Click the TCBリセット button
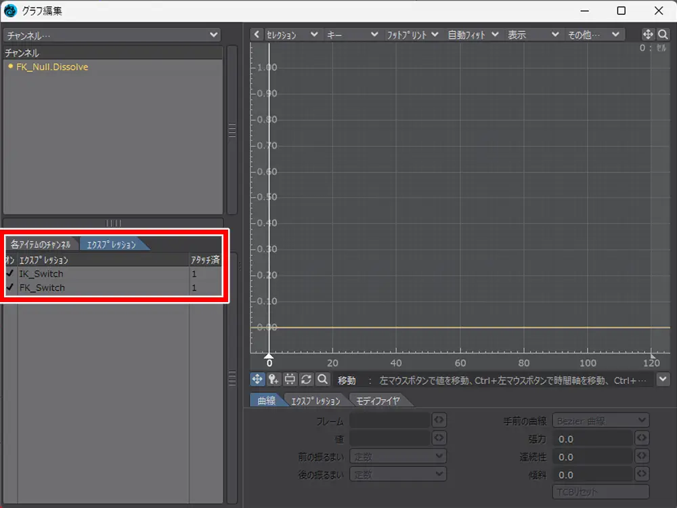Image resolution: width=677 pixels, height=508 pixels. click(x=600, y=492)
